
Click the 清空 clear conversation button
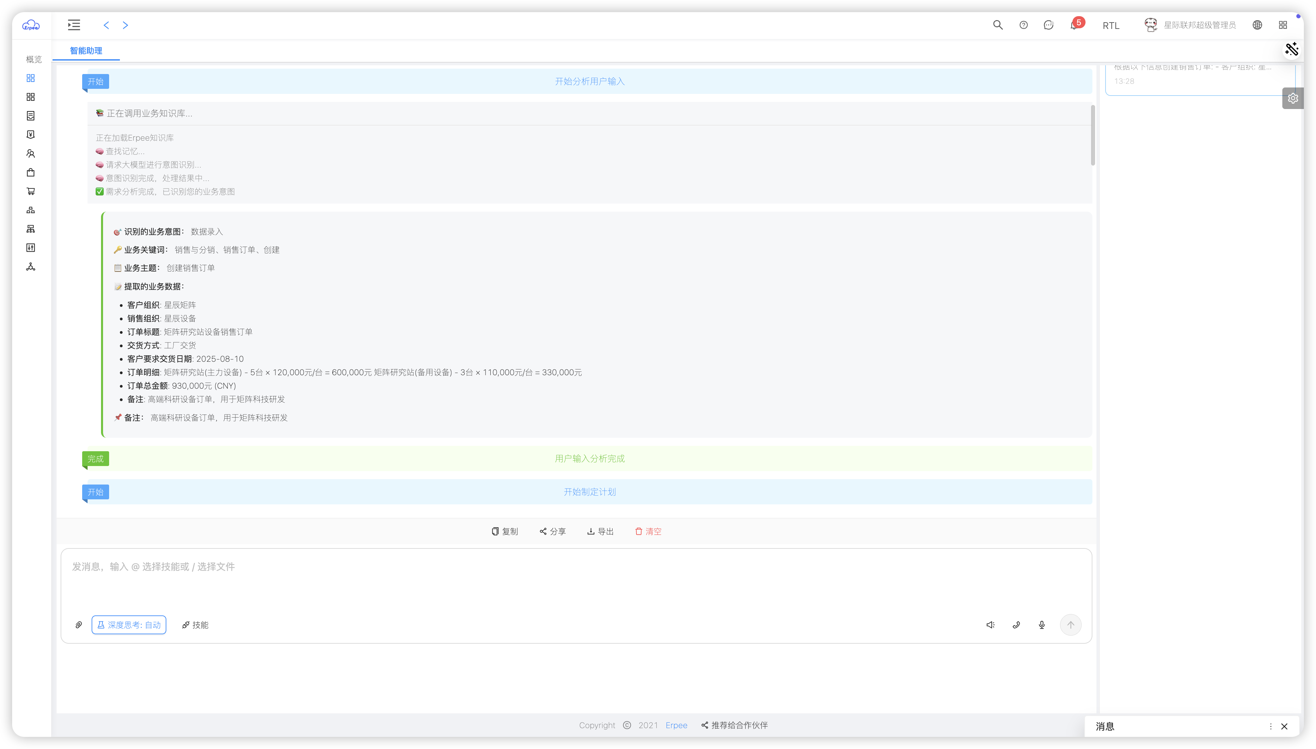pyautogui.click(x=648, y=531)
